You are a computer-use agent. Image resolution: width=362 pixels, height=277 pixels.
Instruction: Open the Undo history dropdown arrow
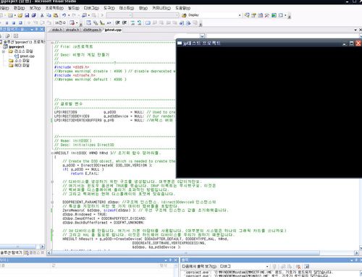pyautogui.click(x=69, y=15)
